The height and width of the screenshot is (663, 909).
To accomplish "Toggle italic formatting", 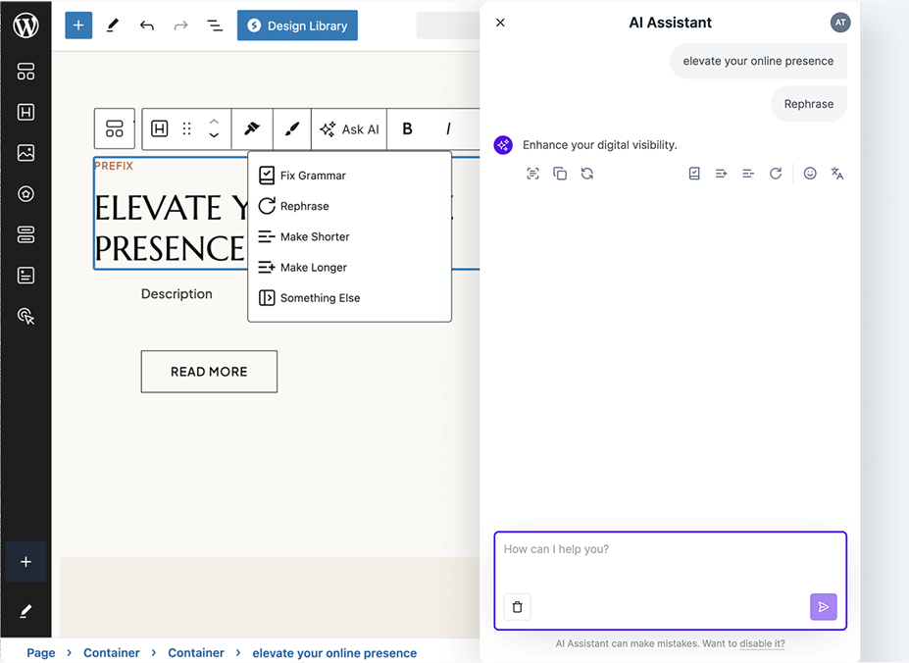I will [447, 128].
